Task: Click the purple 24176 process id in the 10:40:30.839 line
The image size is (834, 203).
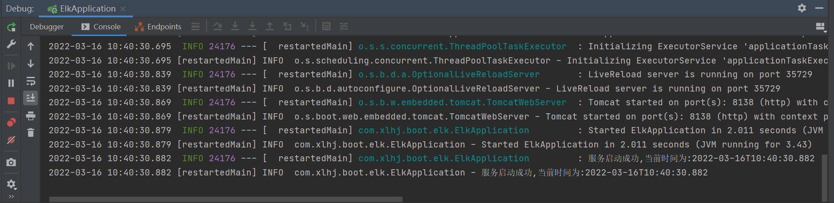Action: tap(222, 74)
